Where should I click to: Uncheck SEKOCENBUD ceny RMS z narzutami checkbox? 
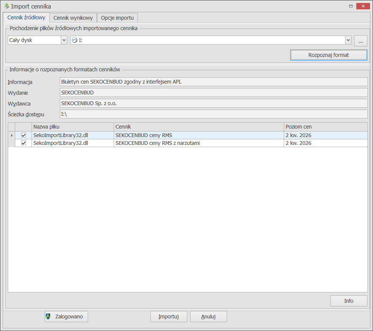click(23, 143)
